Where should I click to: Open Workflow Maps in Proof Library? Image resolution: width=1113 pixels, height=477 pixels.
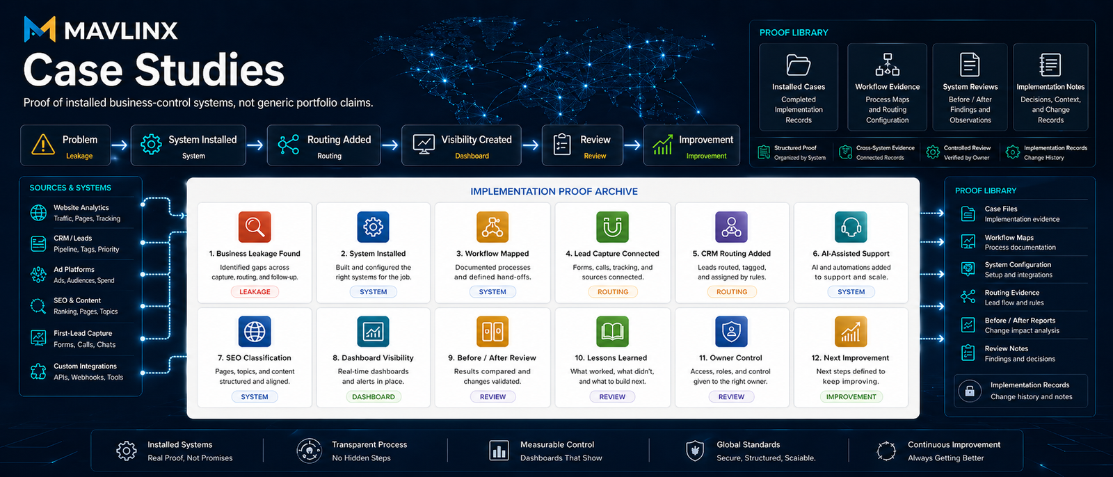pyautogui.click(x=1020, y=242)
